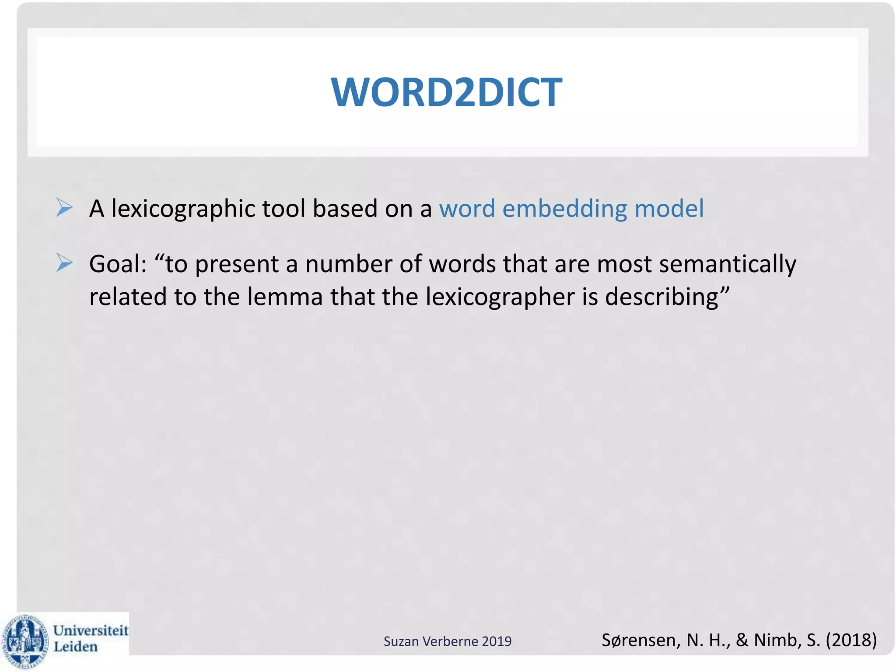Click the arrow bullet before 'Goal:'

pyautogui.click(x=64, y=263)
